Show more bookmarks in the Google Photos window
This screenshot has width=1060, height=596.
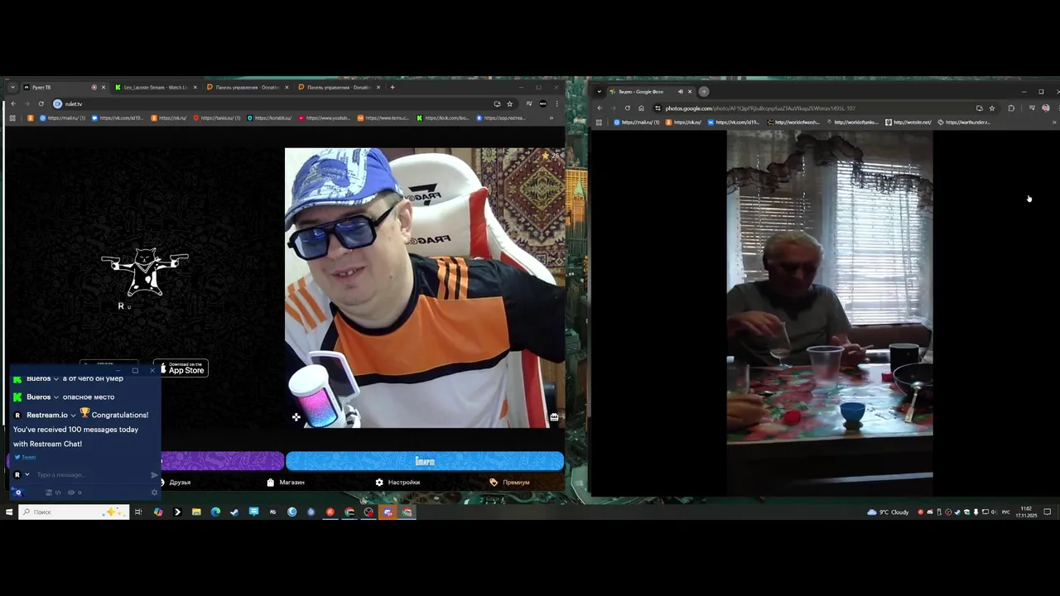click(1053, 123)
